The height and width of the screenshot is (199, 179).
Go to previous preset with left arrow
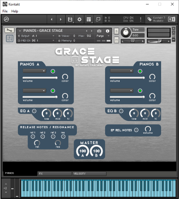pyautogui.click(x=51, y=19)
